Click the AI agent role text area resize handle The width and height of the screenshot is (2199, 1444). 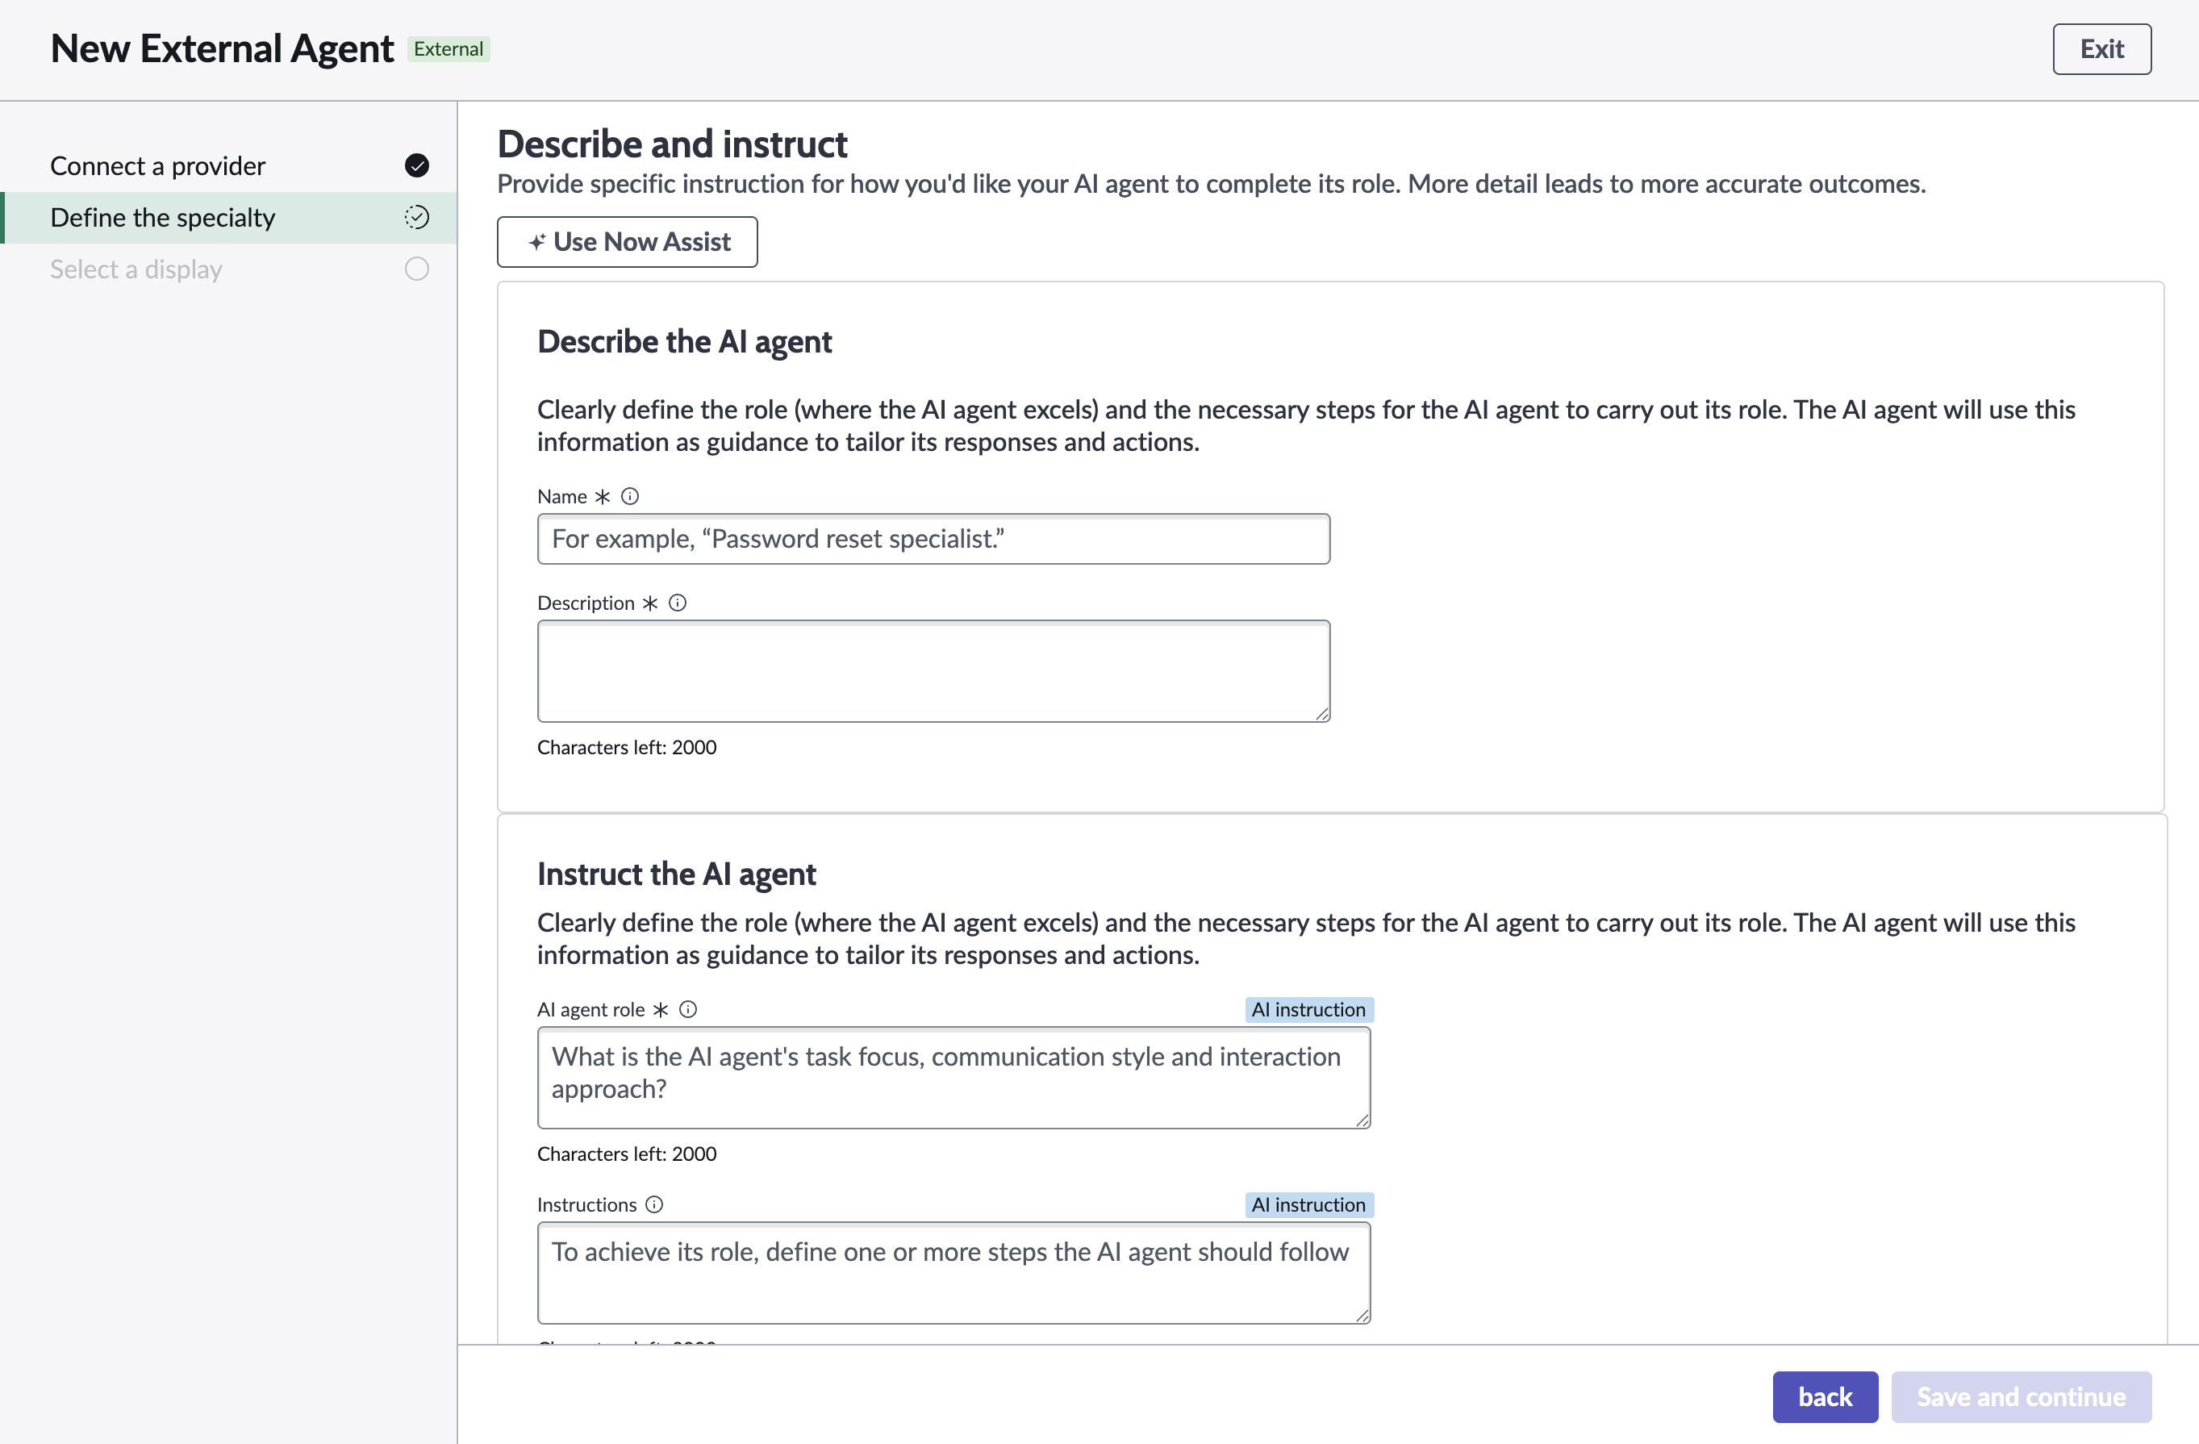point(1362,1120)
